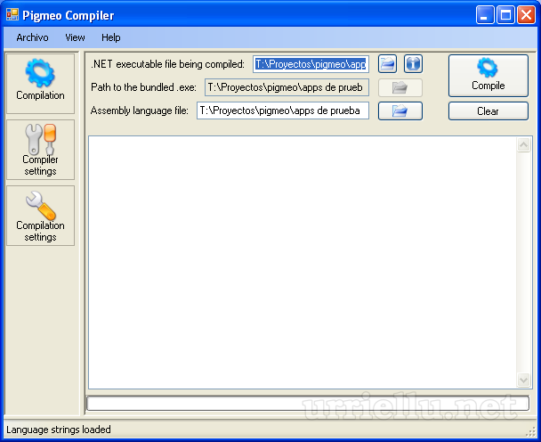Open Compilation settings with the wrench

pos(40,216)
